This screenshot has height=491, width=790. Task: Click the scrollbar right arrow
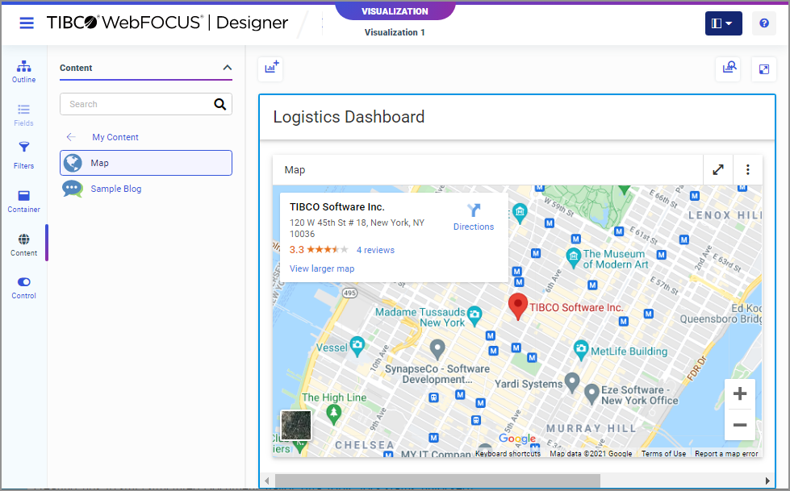tap(767, 481)
